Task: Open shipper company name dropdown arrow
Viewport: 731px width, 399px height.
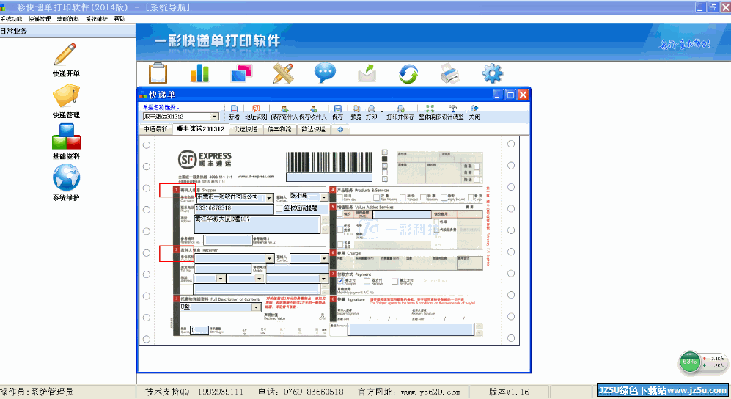Action: click(x=269, y=198)
